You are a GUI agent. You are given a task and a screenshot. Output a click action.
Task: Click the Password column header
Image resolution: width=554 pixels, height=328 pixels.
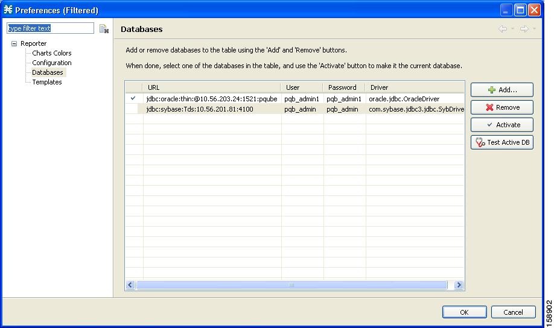click(x=344, y=87)
